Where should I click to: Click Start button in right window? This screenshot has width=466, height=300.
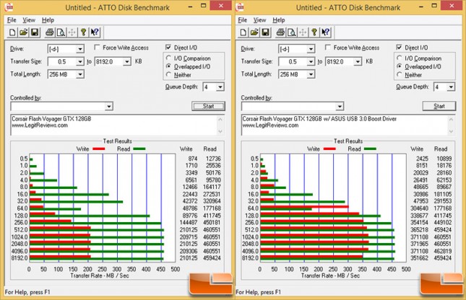click(439, 106)
